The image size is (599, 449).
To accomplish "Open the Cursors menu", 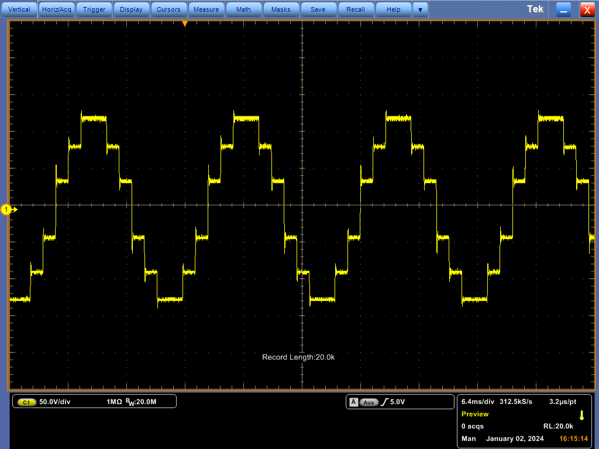I will click(x=168, y=9).
